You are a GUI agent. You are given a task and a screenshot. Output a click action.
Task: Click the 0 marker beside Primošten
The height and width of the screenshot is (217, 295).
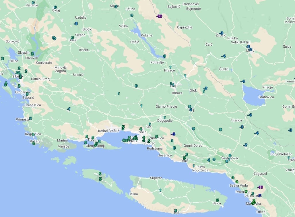click(30, 118)
